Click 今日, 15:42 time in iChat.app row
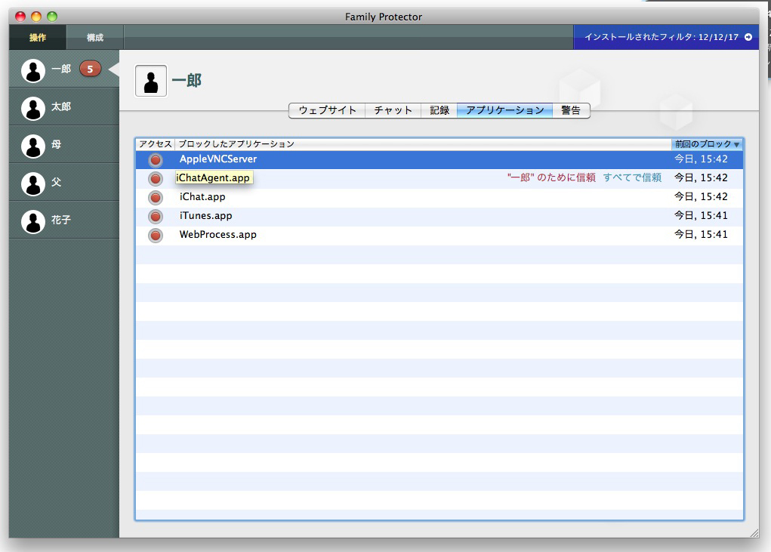 click(701, 197)
